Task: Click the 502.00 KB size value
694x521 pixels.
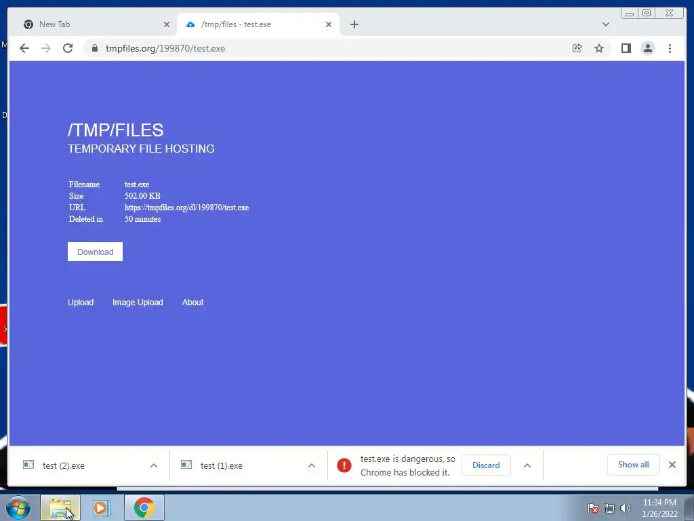Action: coord(142,196)
